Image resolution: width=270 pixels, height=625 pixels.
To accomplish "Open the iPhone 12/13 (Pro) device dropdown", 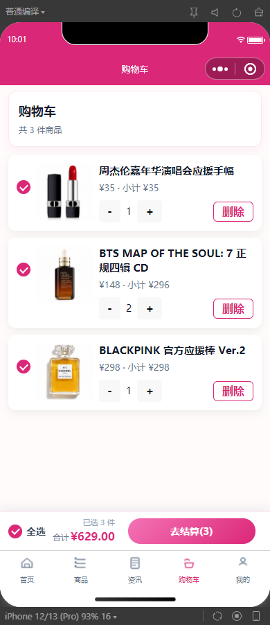I will point(60,616).
